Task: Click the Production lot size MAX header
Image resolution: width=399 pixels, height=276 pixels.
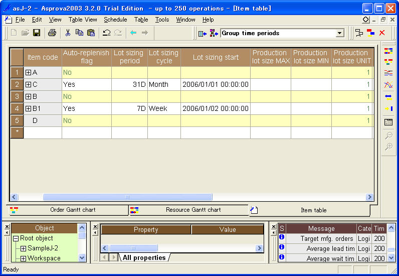Action: (271, 57)
